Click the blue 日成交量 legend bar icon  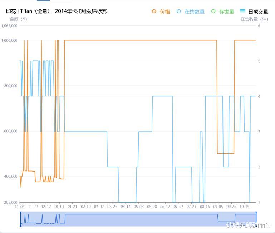(242, 11)
